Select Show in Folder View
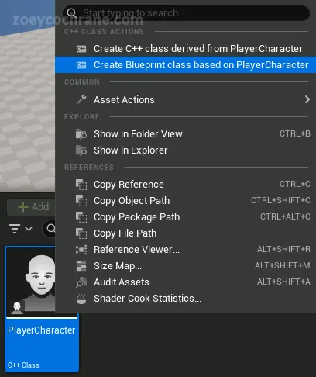The image size is (316, 377). click(x=185, y=134)
